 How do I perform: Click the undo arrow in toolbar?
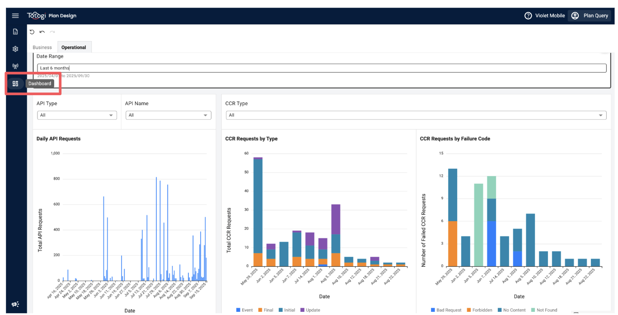click(x=42, y=32)
